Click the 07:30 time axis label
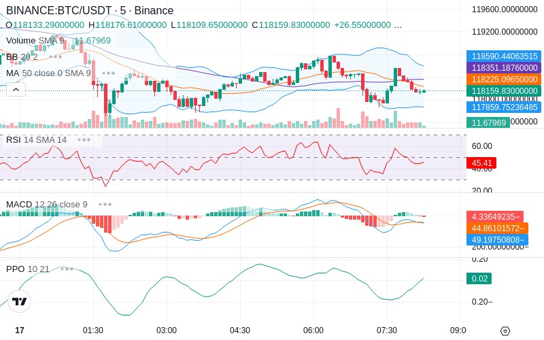Viewport: 544px width, 340px height. pos(387,330)
